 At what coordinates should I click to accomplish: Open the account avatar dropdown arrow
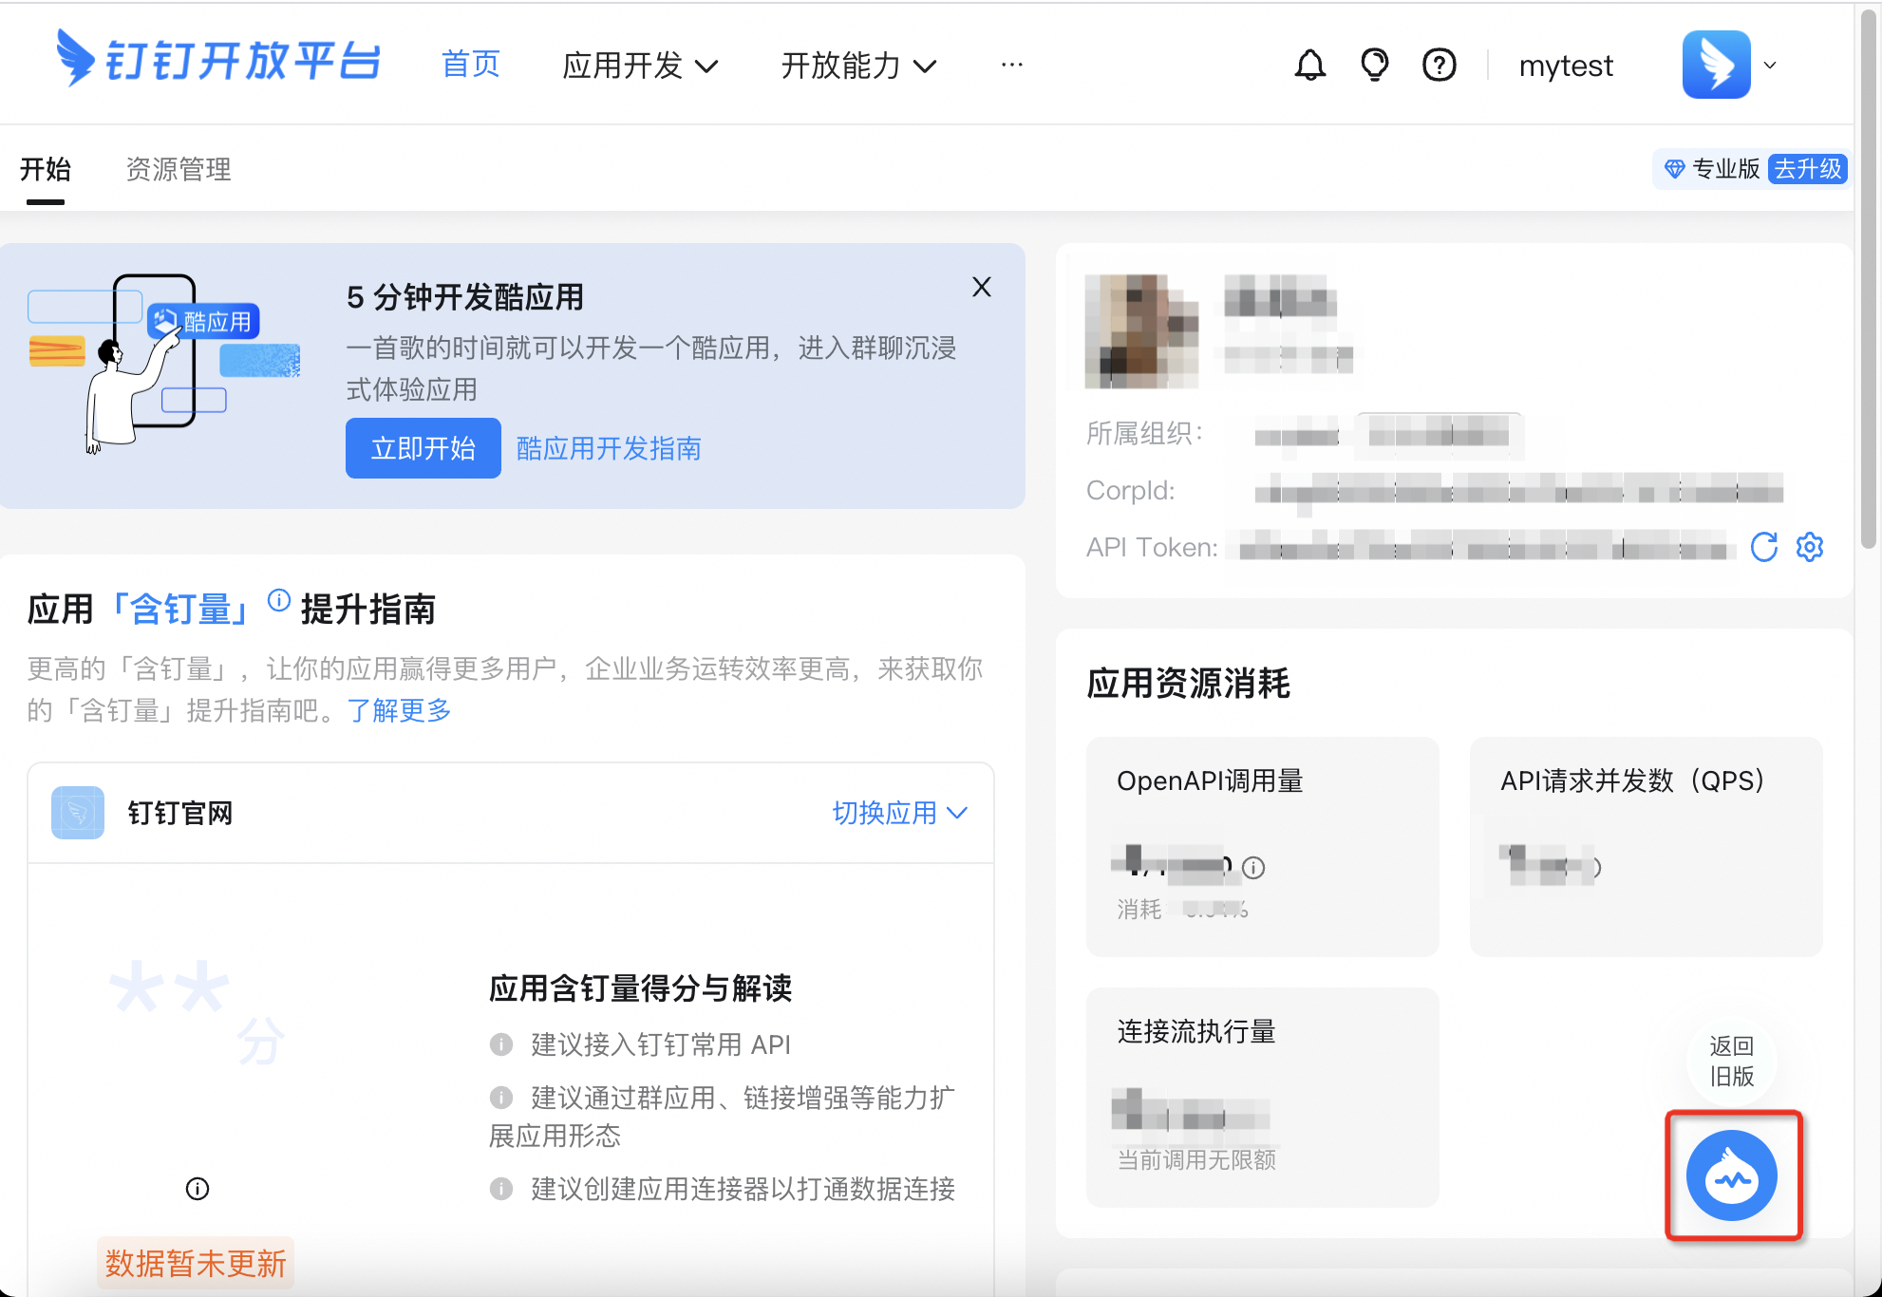click(1770, 66)
